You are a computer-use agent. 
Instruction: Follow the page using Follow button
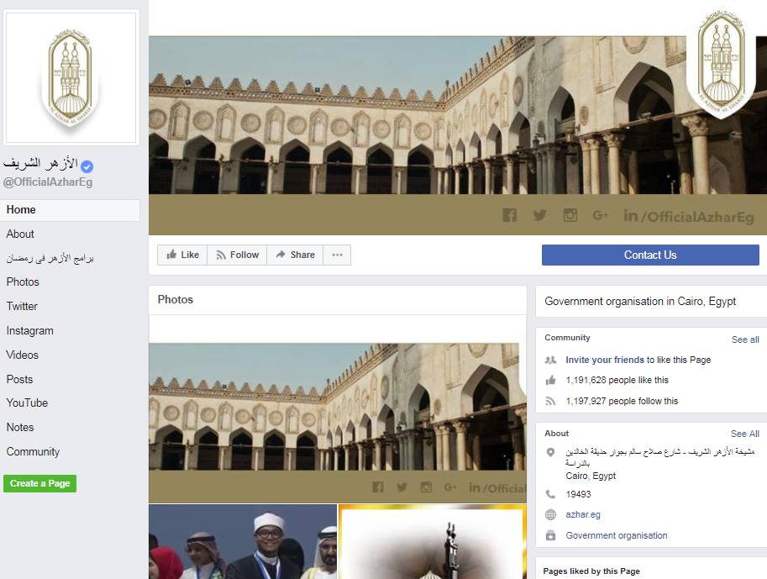[x=237, y=255]
